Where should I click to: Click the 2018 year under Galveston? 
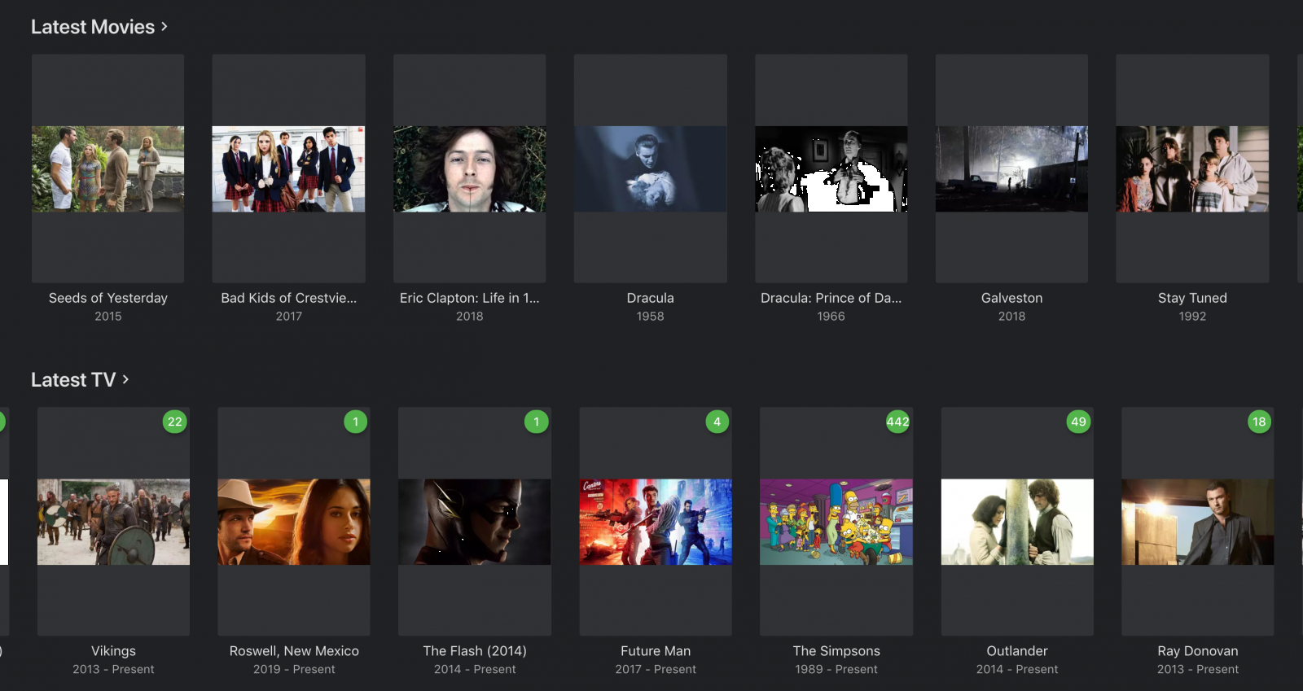click(1012, 317)
